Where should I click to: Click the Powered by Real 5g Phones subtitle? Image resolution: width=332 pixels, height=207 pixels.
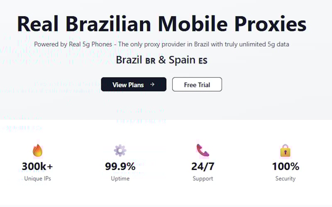(161, 44)
